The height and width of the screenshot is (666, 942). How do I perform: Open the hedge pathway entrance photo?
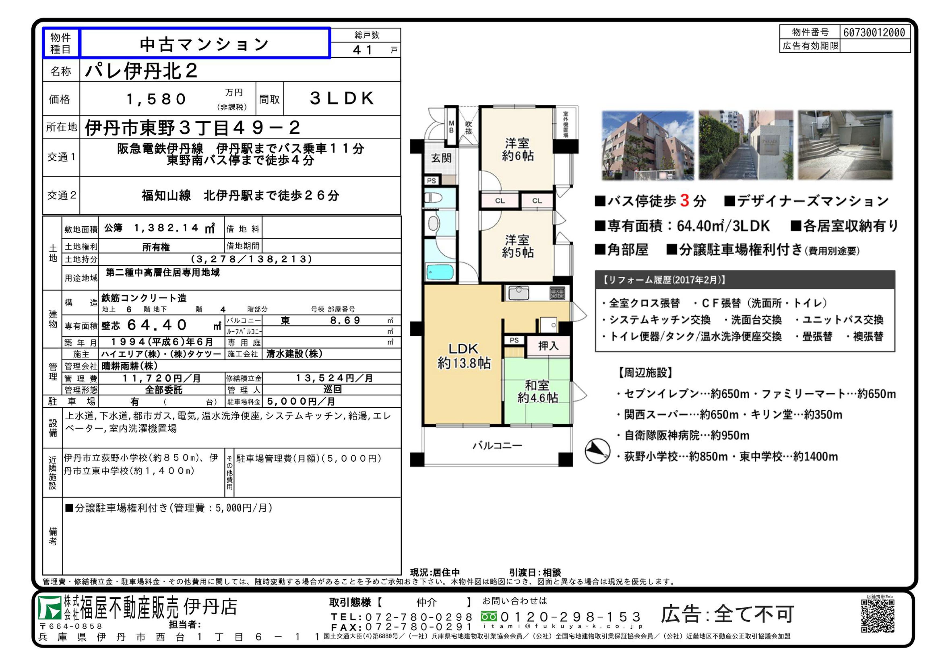pyautogui.click(x=746, y=145)
